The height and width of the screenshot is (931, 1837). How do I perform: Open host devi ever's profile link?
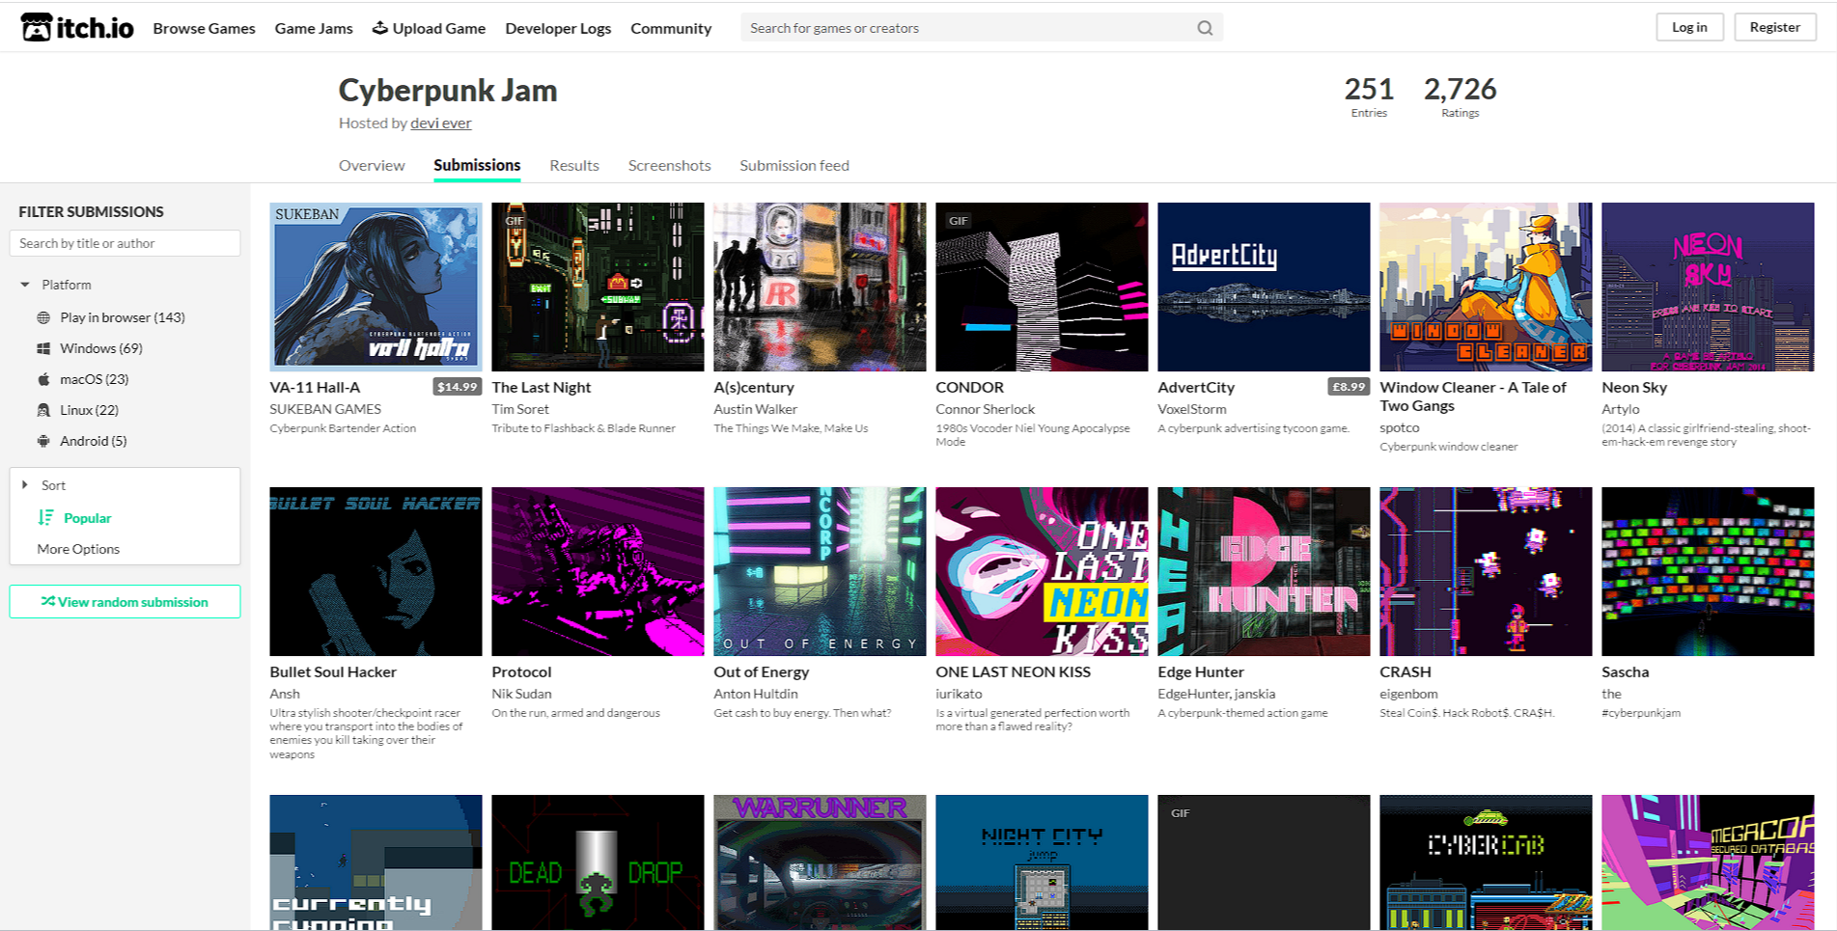click(x=441, y=123)
